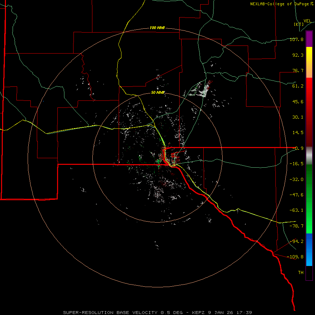Click the 107.8 velocity scale value
315x315 pixels.
pyautogui.click(x=296, y=39)
